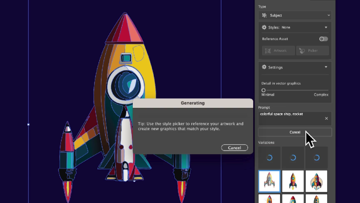Clear the prompt with the X icon
The image size is (360, 203).
click(x=326, y=118)
